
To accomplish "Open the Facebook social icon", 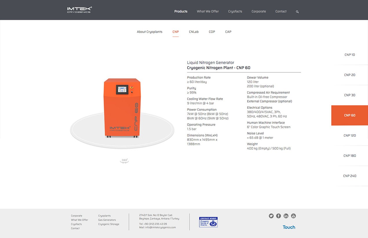I will [278, 216].
